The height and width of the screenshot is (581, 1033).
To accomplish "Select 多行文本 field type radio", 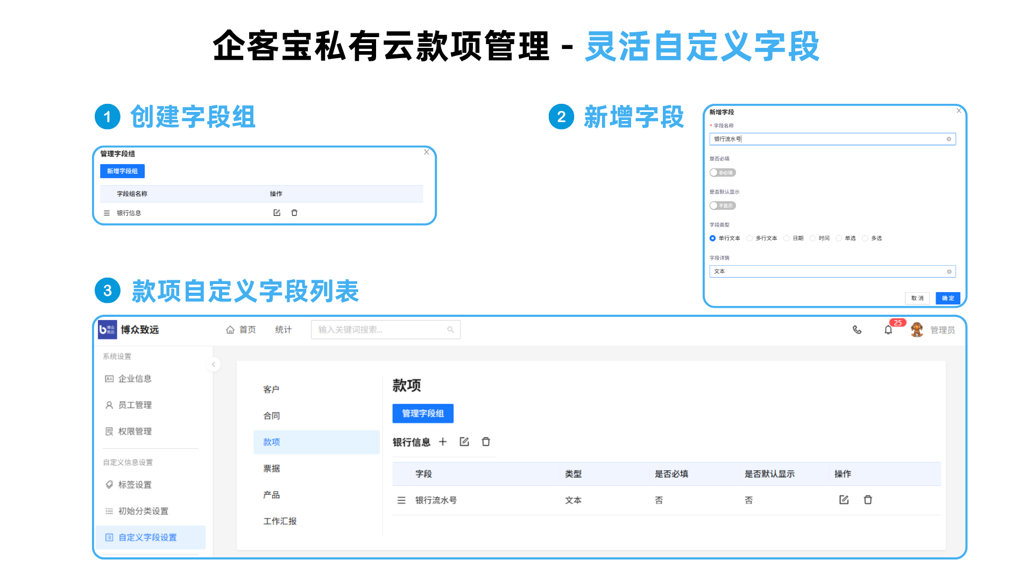I will 749,238.
